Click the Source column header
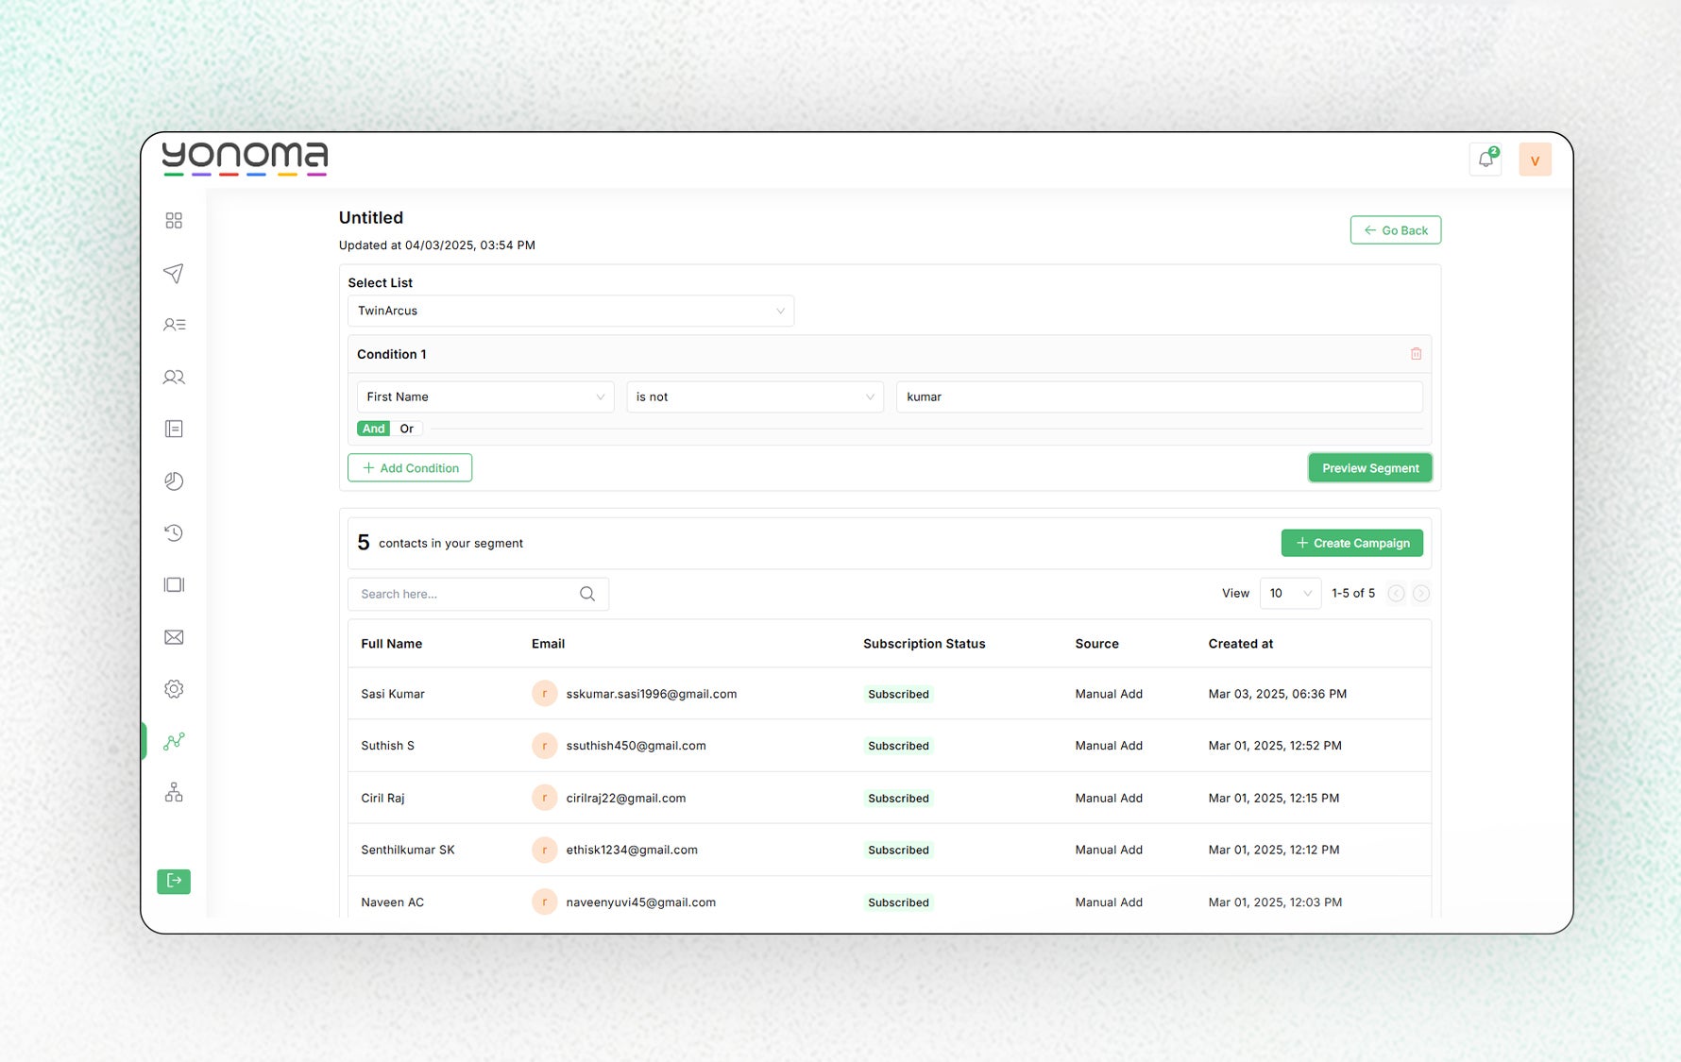The width and height of the screenshot is (1681, 1062). coord(1097,644)
